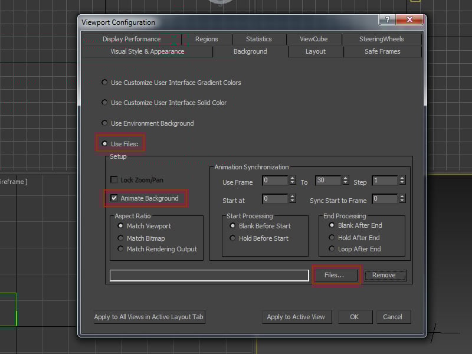Click the Step spinner arrows
Image resolution: width=472 pixels, height=354 pixels.
(x=402, y=181)
